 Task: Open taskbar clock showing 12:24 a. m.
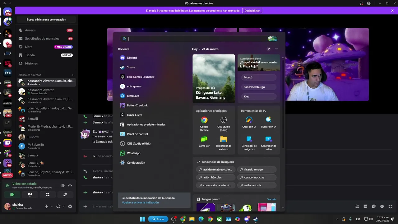tap(383, 219)
